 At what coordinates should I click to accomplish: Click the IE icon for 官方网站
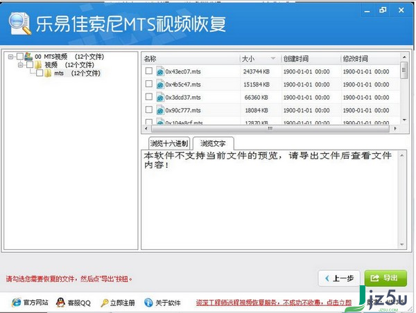(x=16, y=302)
